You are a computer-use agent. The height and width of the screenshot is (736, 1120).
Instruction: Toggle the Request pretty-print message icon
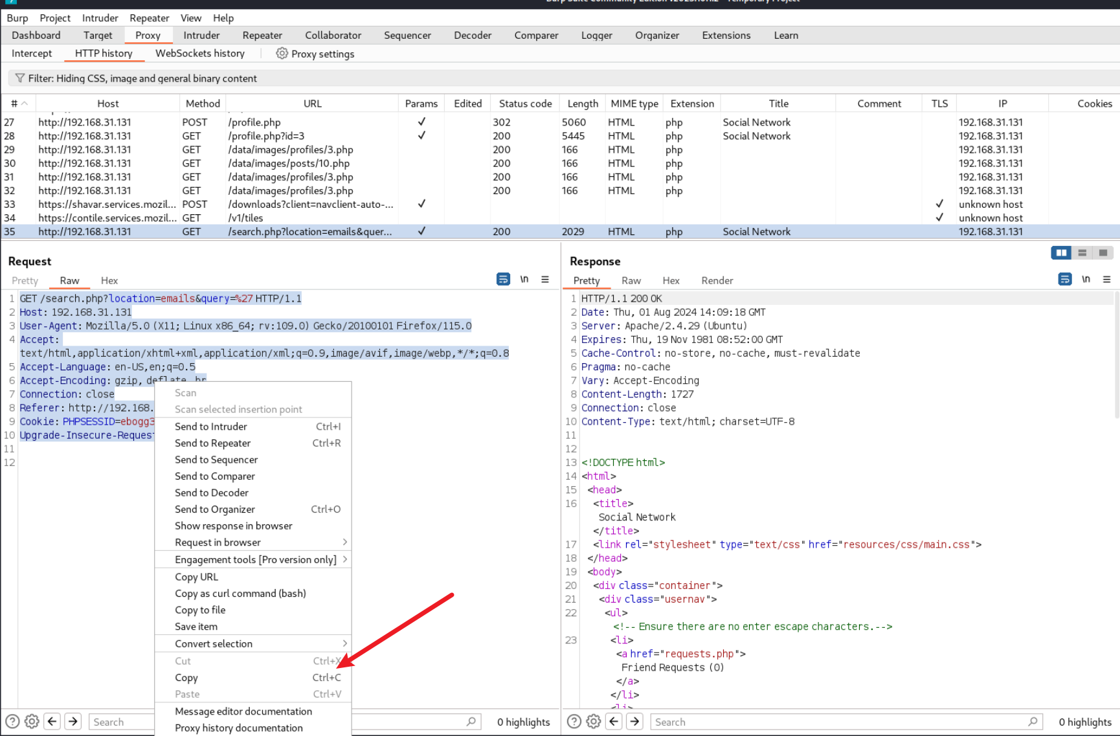[503, 279]
